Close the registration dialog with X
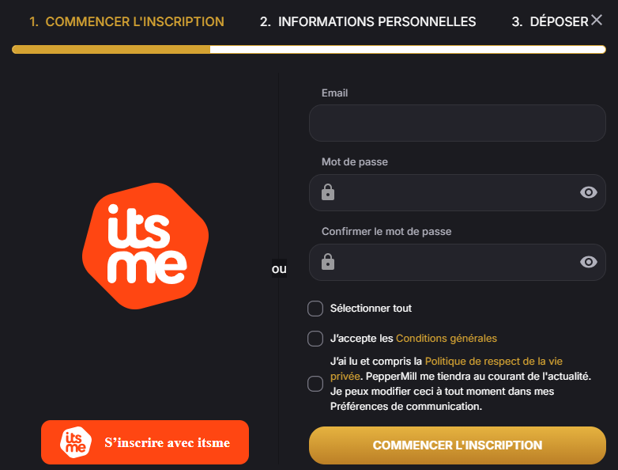Screen dimensions: 618x470 coord(597,20)
